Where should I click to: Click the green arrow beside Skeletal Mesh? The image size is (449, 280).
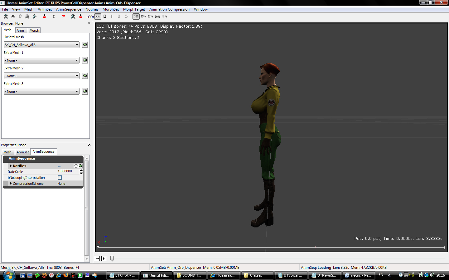(x=85, y=44)
